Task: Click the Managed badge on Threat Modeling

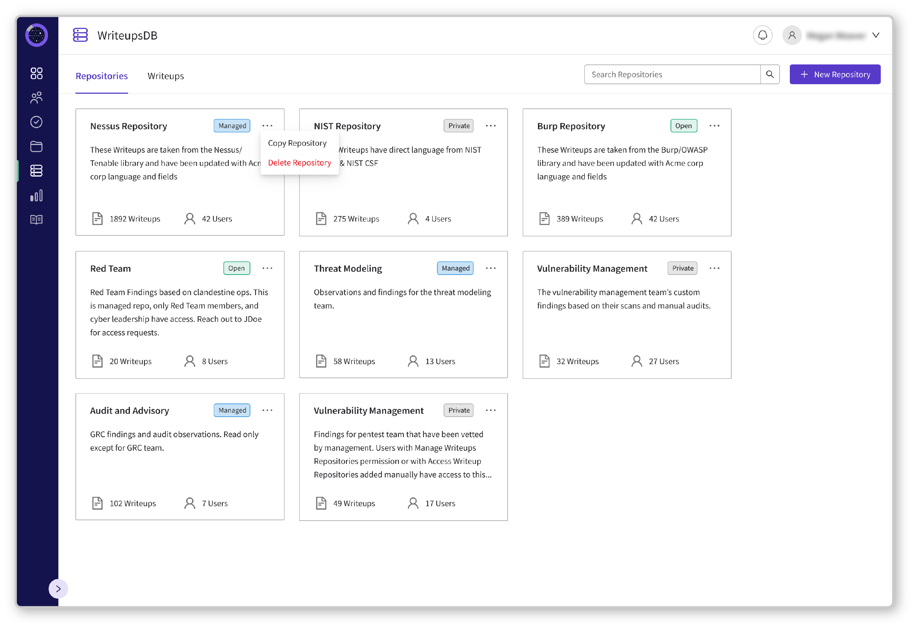Action: [456, 268]
